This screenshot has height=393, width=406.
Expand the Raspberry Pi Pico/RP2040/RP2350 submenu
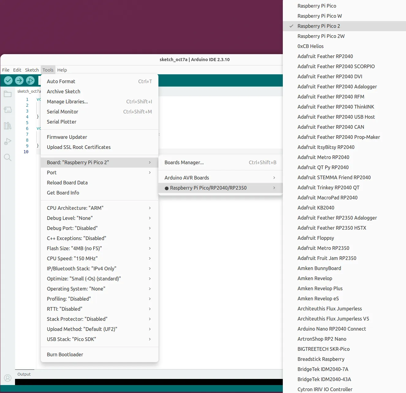point(220,188)
